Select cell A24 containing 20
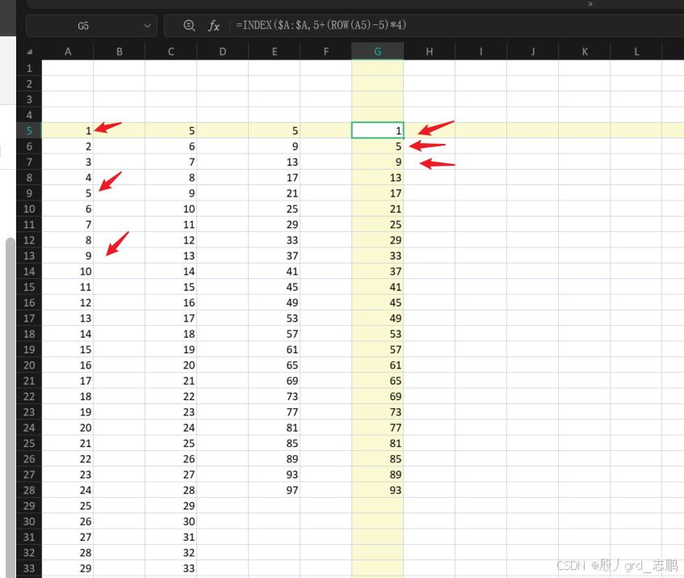 click(x=68, y=428)
